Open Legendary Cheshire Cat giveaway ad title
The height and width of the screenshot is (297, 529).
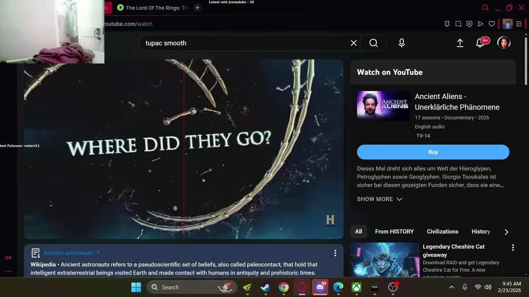(453, 250)
